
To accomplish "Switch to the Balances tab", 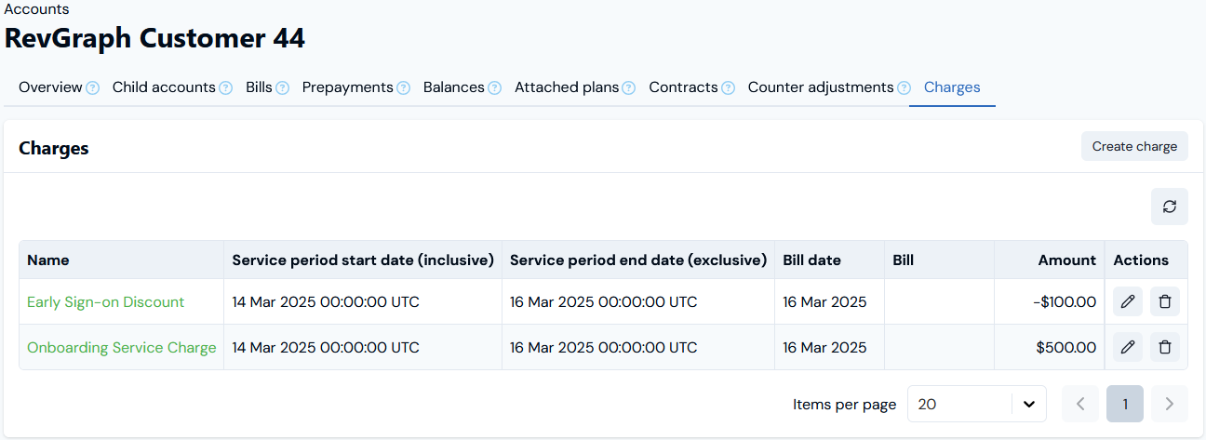I will (454, 87).
